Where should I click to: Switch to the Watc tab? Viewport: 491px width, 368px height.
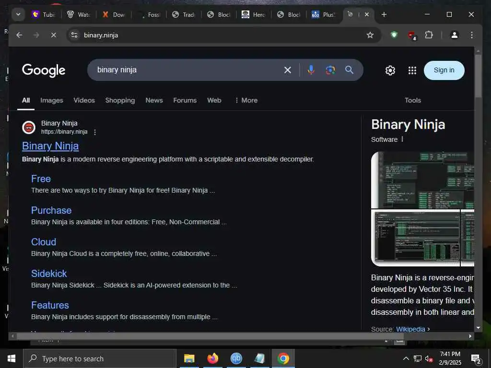(x=79, y=14)
